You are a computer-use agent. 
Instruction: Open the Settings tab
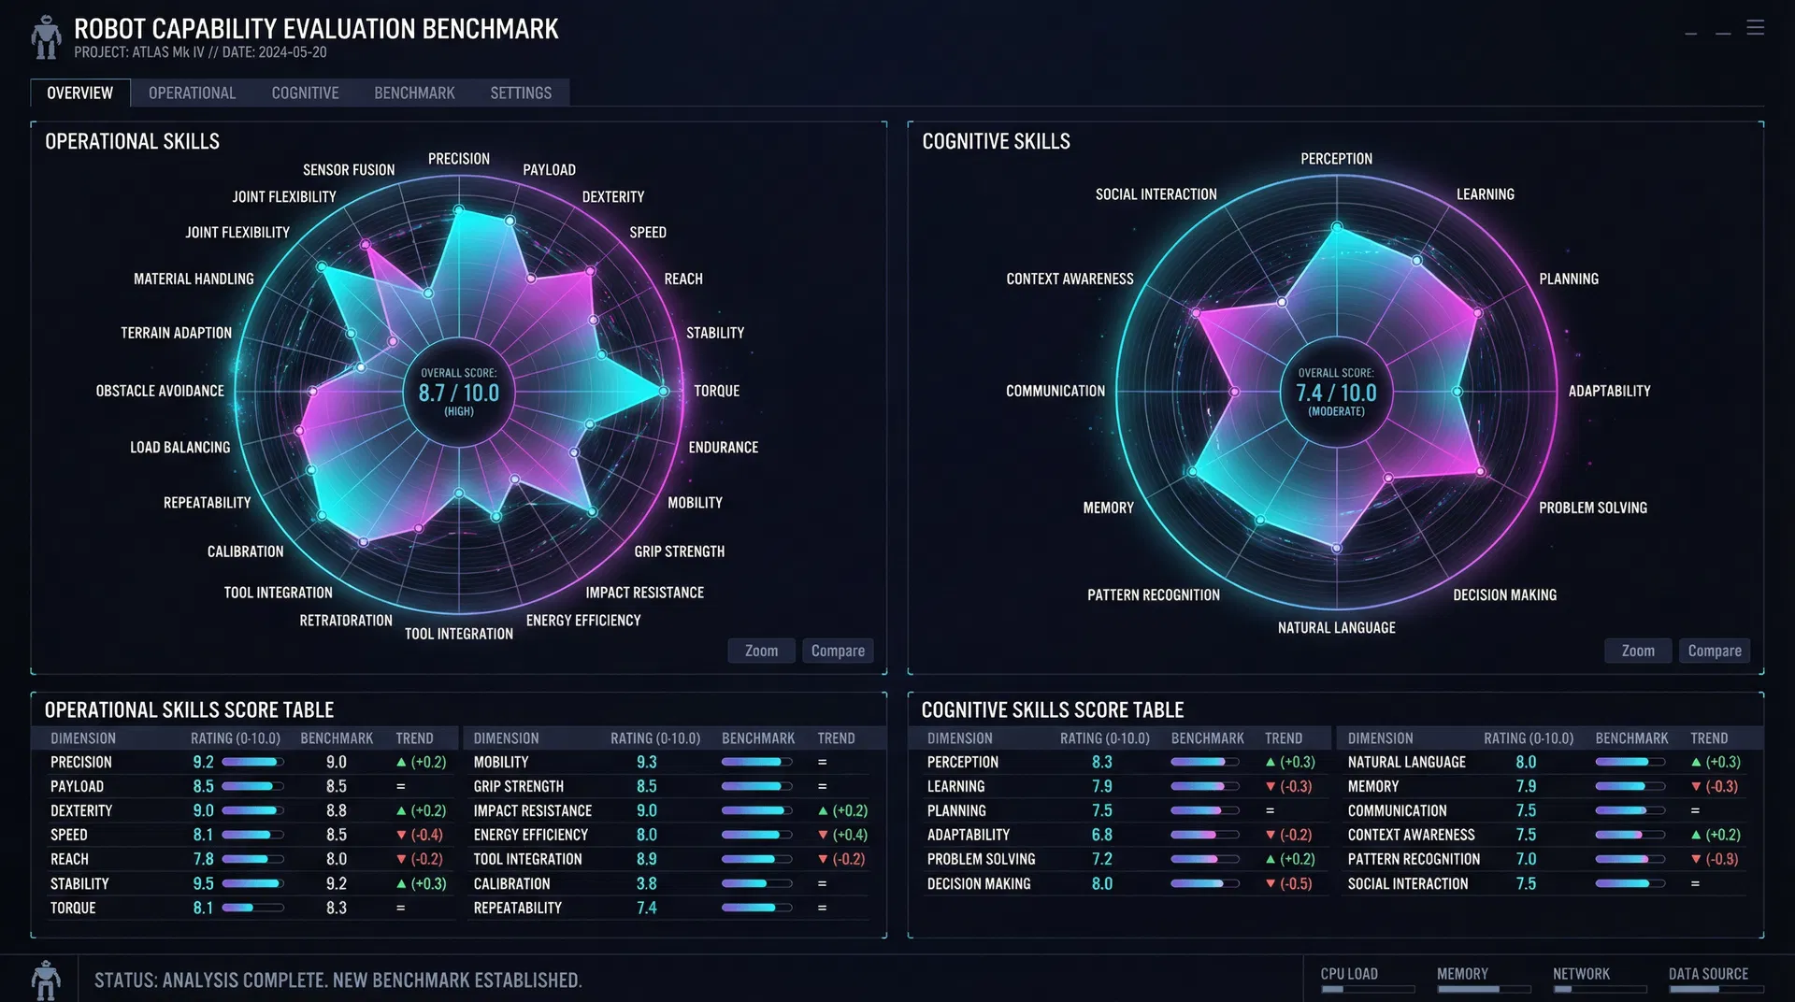[521, 93]
